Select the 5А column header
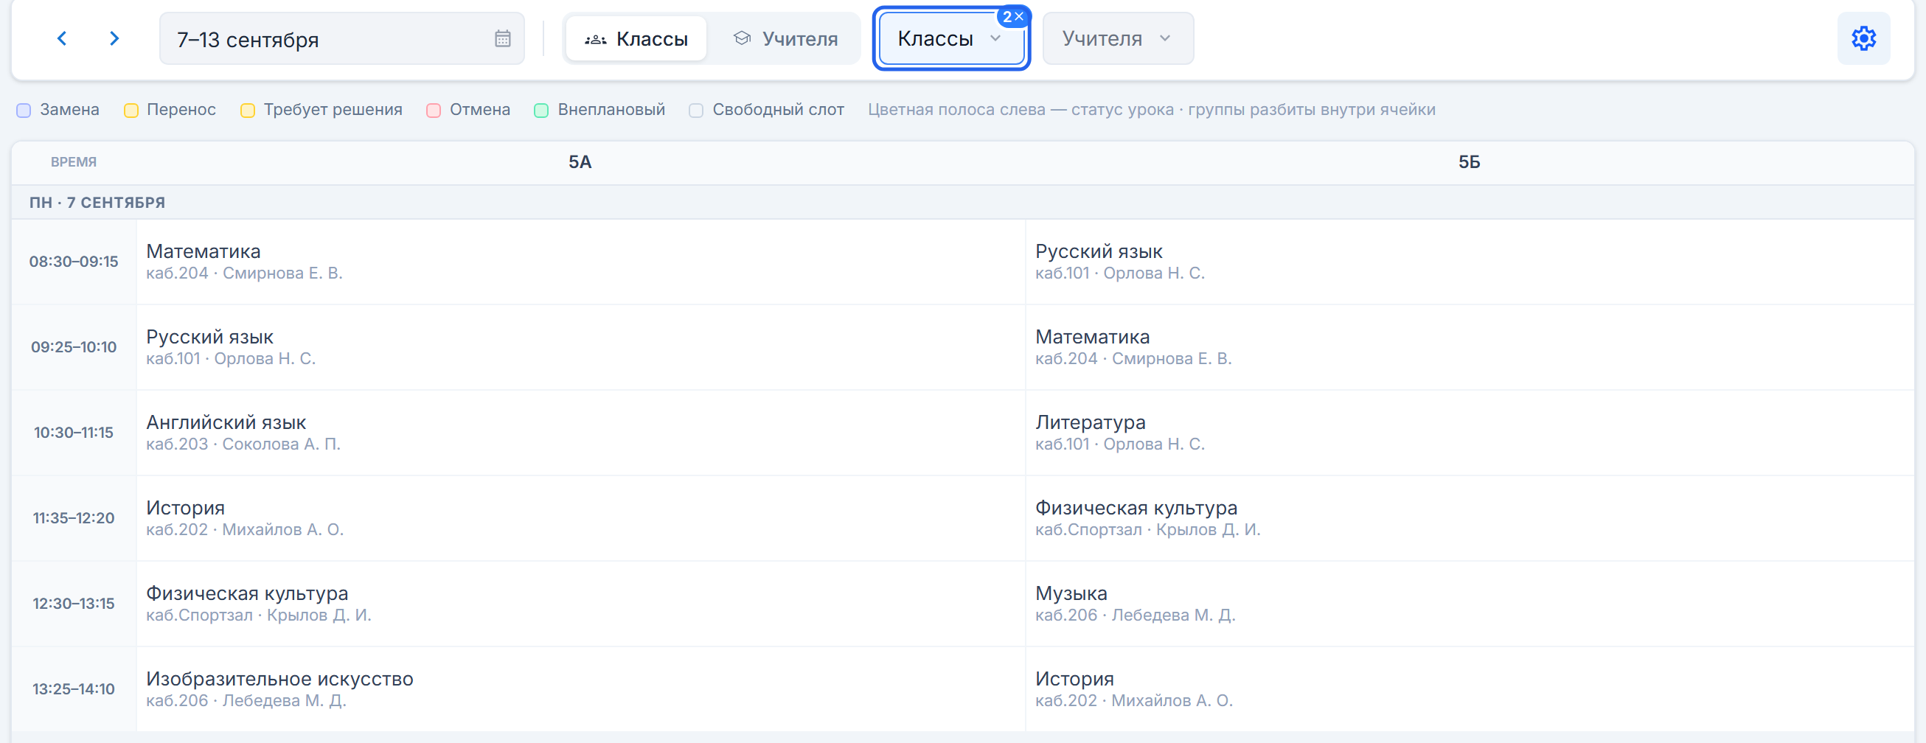This screenshot has height=743, width=1926. pos(580,162)
